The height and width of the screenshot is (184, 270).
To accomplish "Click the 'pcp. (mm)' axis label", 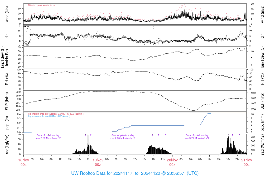I will (262, 122).
